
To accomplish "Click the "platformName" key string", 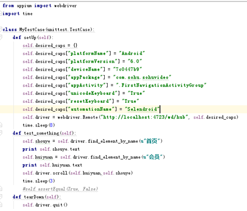I will (88, 53).
